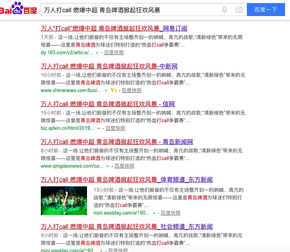The height and width of the screenshot is (252, 290).
Task: Open the 中新网 result title
Action: (109, 66)
